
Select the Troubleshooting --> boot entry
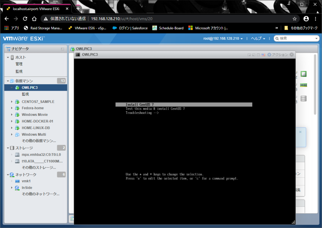tap(142, 113)
